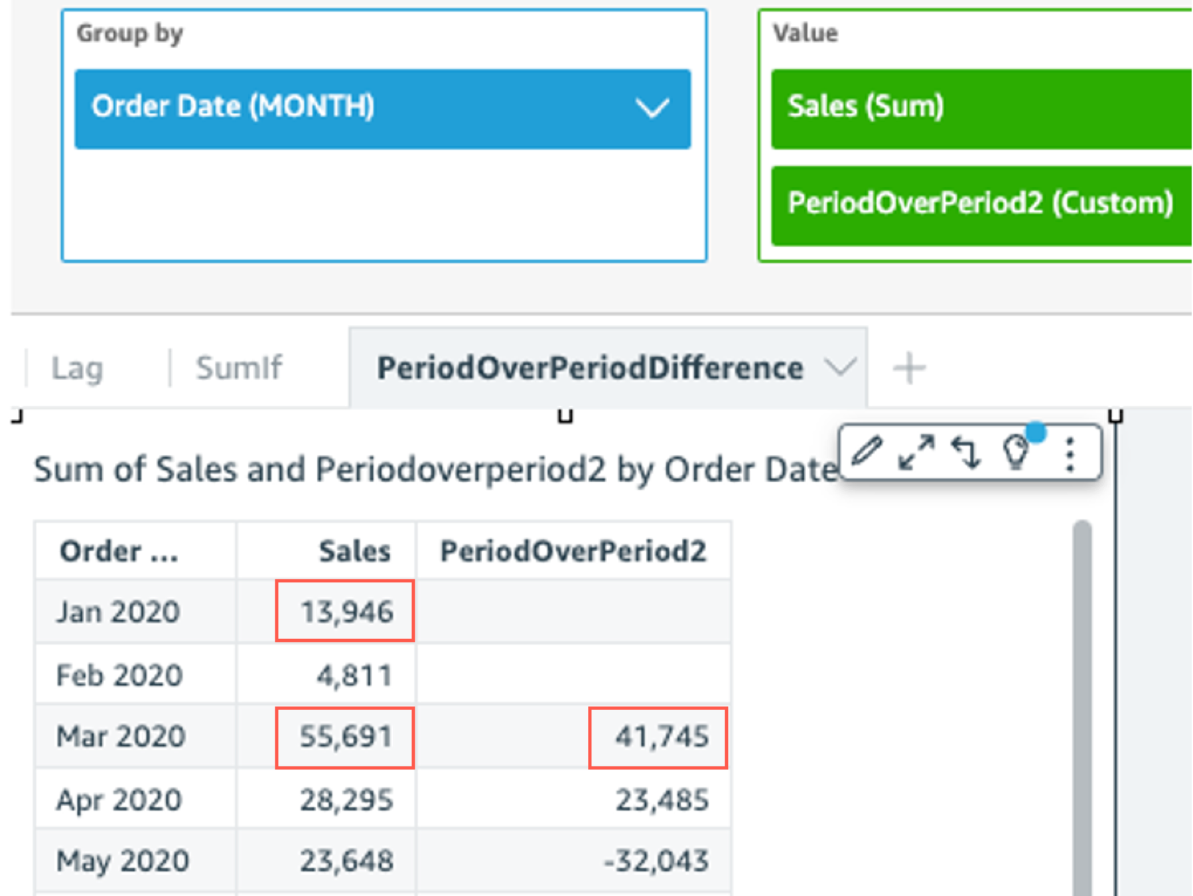
Task: Switch to the SumIf sheet tab
Action: pyautogui.click(x=239, y=368)
